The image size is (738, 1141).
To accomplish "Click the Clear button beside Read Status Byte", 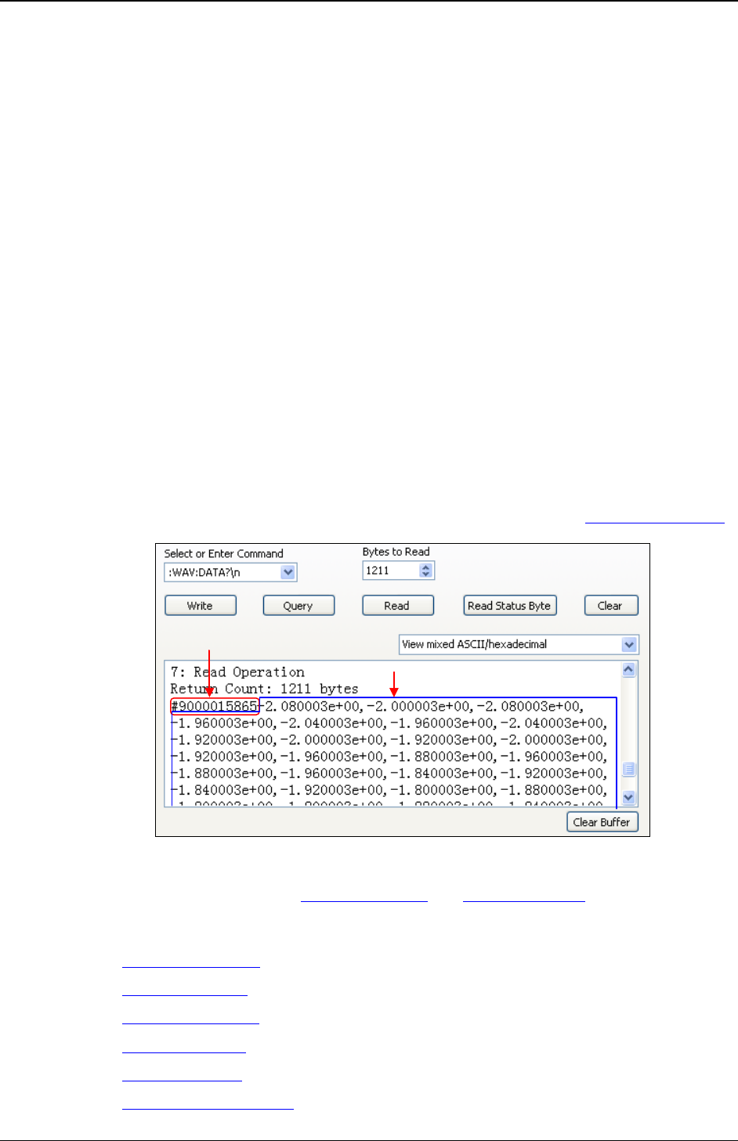I will click(x=610, y=606).
